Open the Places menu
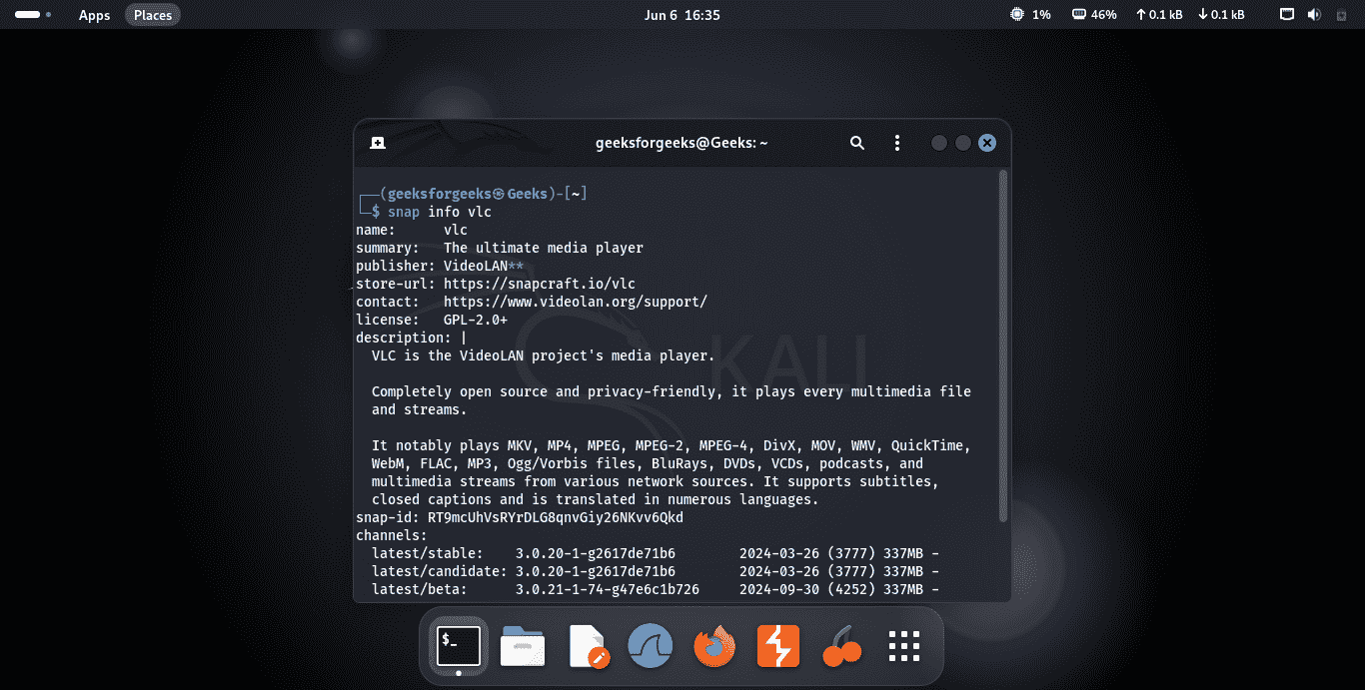This screenshot has height=690, width=1365. pyautogui.click(x=153, y=15)
